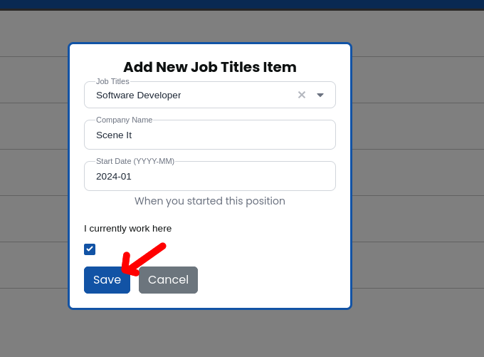Click the "Start Date (YYYY-MM)" floating label

(x=135, y=161)
